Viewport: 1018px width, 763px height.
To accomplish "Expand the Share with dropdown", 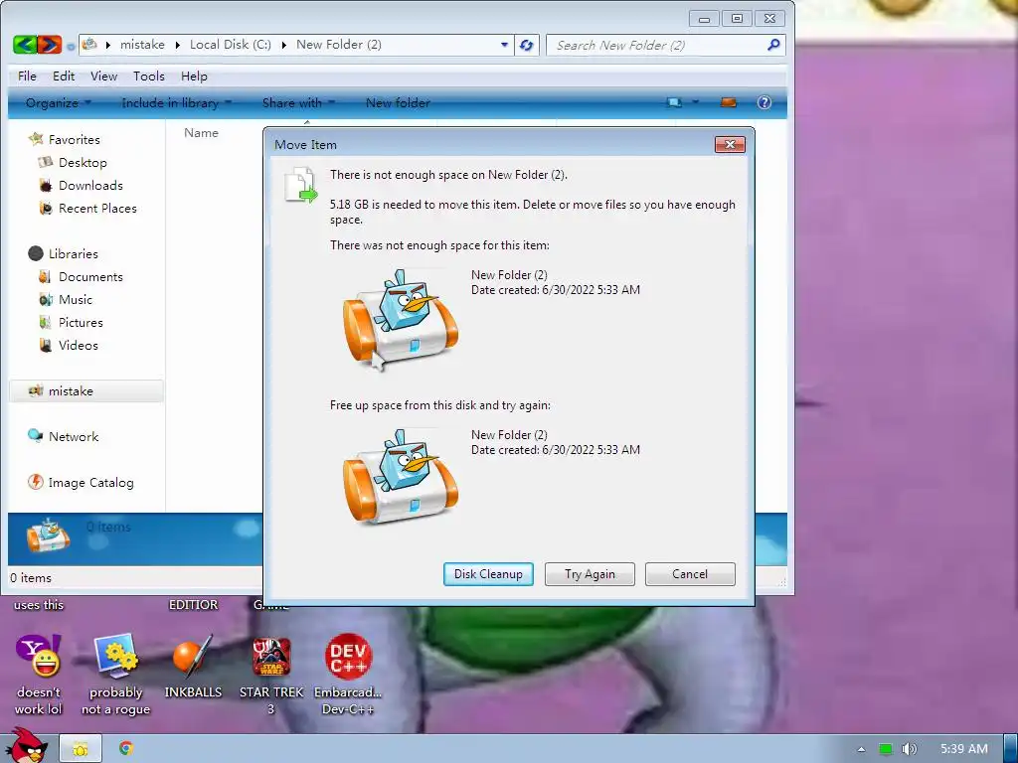I will pyautogui.click(x=298, y=102).
